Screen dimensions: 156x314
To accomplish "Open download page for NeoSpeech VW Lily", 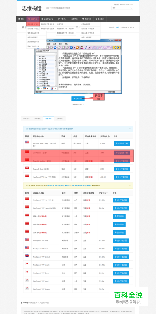I will (122, 177).
